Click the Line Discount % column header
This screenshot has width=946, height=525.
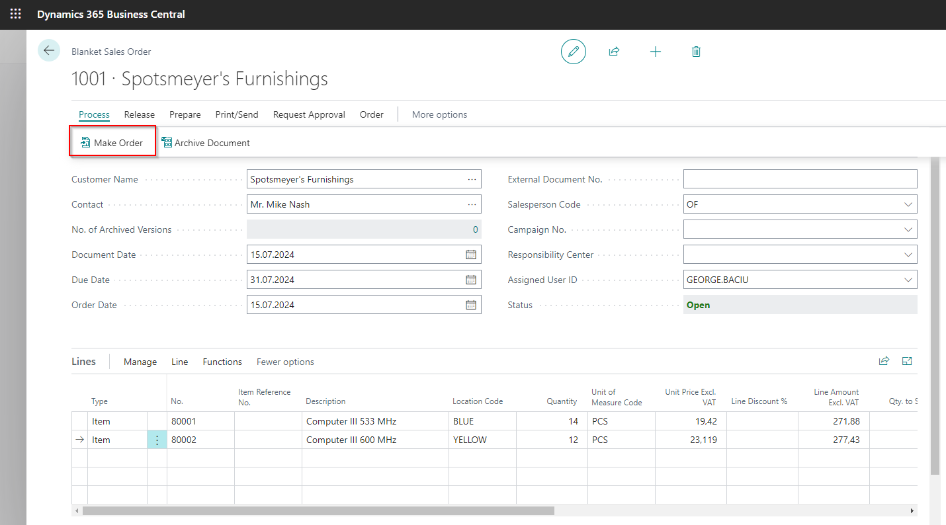pyautogui.click(x=759, y=401)
